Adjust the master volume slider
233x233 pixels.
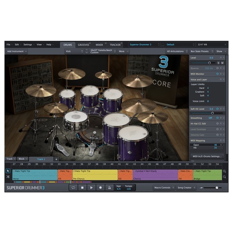point(217,188)
